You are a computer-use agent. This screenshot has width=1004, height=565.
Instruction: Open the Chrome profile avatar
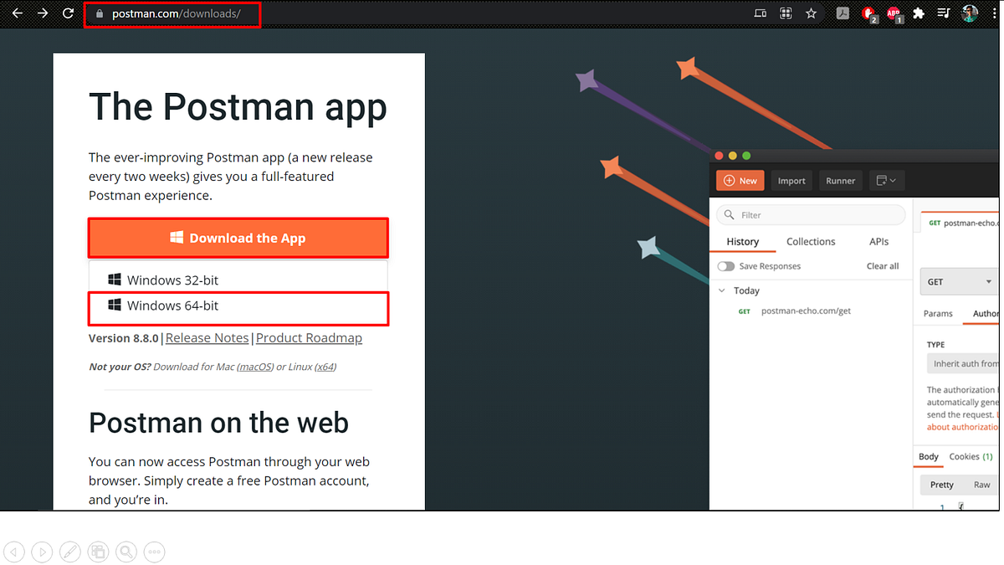pos(969,13)
